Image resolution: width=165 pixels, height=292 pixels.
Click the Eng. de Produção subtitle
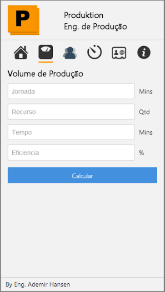click(x=95, y=26)
